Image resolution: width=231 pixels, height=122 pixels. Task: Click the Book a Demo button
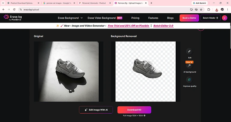coord(189,18)
